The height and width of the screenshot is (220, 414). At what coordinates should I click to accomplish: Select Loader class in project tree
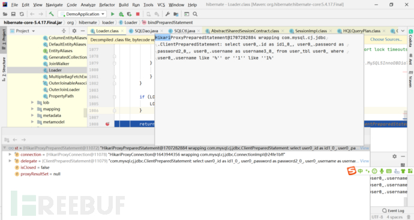55,70
